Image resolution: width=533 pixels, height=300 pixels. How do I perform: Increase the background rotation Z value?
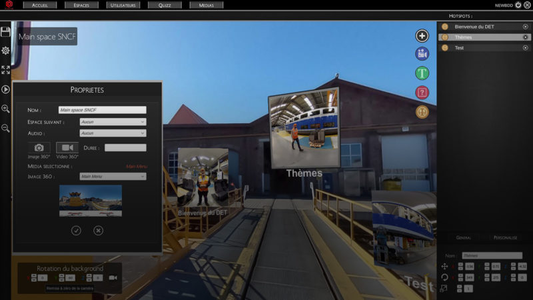(x=89, y=275)
